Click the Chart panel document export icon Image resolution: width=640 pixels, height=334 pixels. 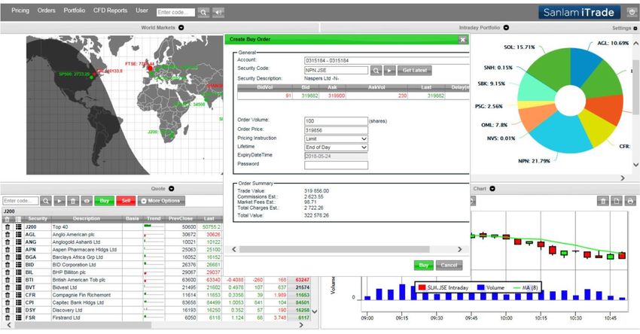click(617, 201)
